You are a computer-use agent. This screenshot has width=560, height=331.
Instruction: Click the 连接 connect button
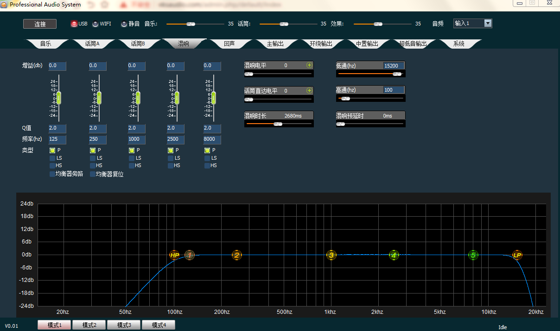[40, 24]
